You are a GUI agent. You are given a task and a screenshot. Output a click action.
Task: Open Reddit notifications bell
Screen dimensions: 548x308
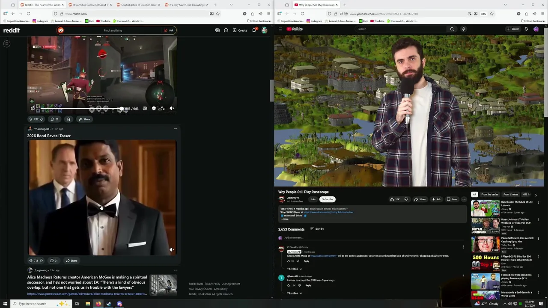[254, 30]
